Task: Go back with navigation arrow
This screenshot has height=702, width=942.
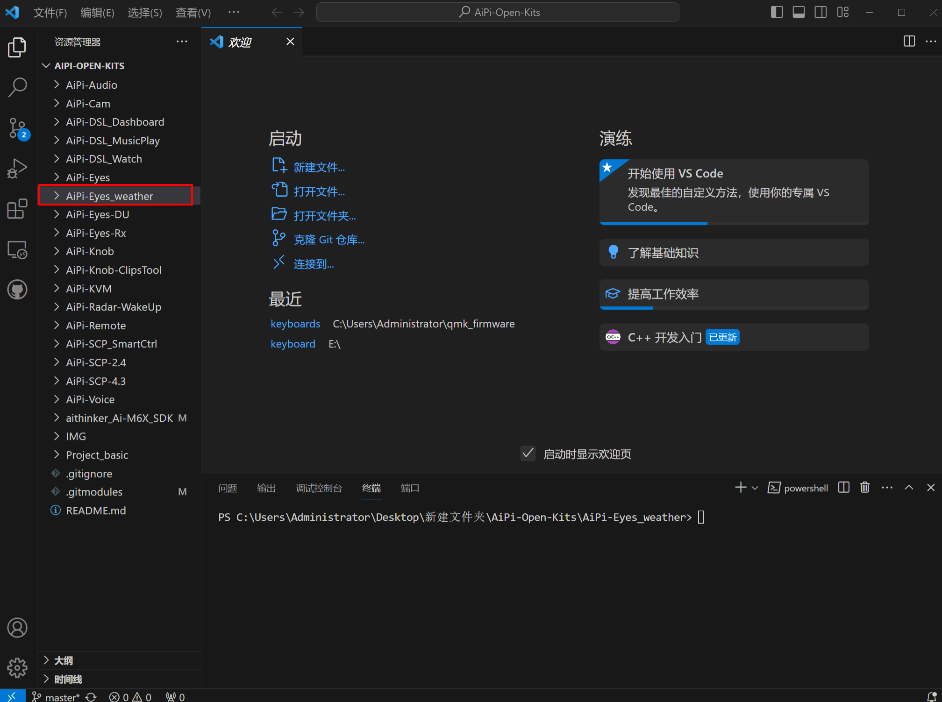Action: click(277, 12)
